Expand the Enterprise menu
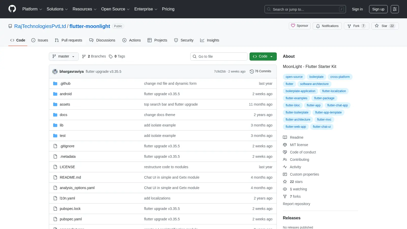This screenshot has width=407, height=229. (x=146, y=9)
